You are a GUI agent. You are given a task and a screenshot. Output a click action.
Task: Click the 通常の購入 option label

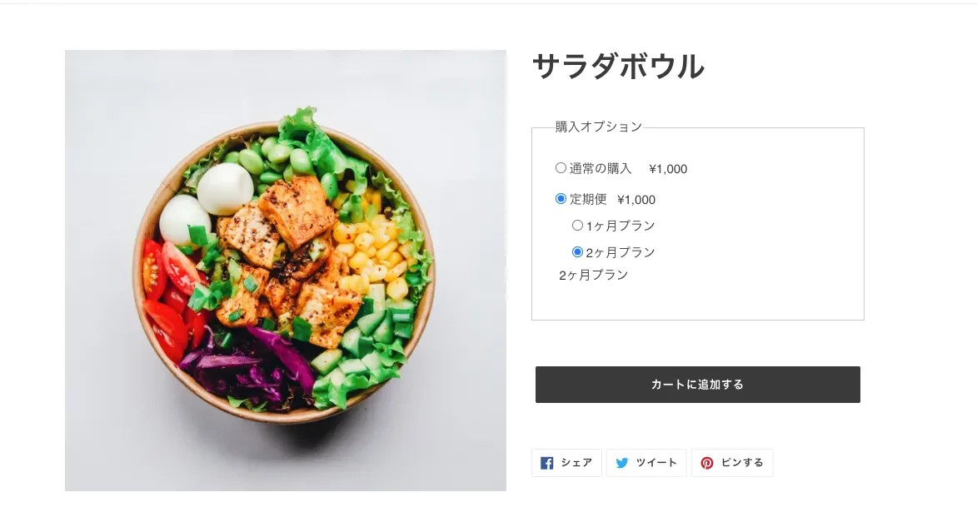tap(601, 169)
